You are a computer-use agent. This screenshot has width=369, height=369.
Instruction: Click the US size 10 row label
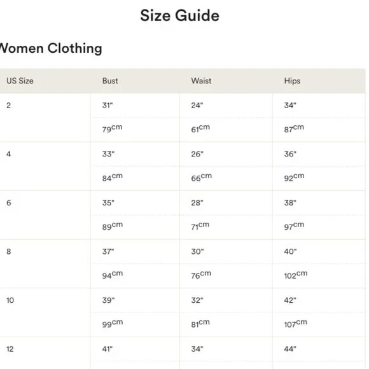(10, 300)
